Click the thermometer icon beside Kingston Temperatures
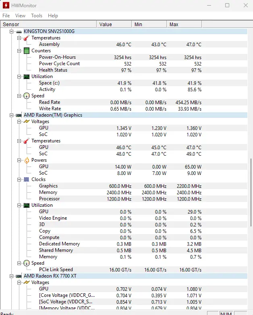This screenshot has width=253, height=315. click(26, 38)
